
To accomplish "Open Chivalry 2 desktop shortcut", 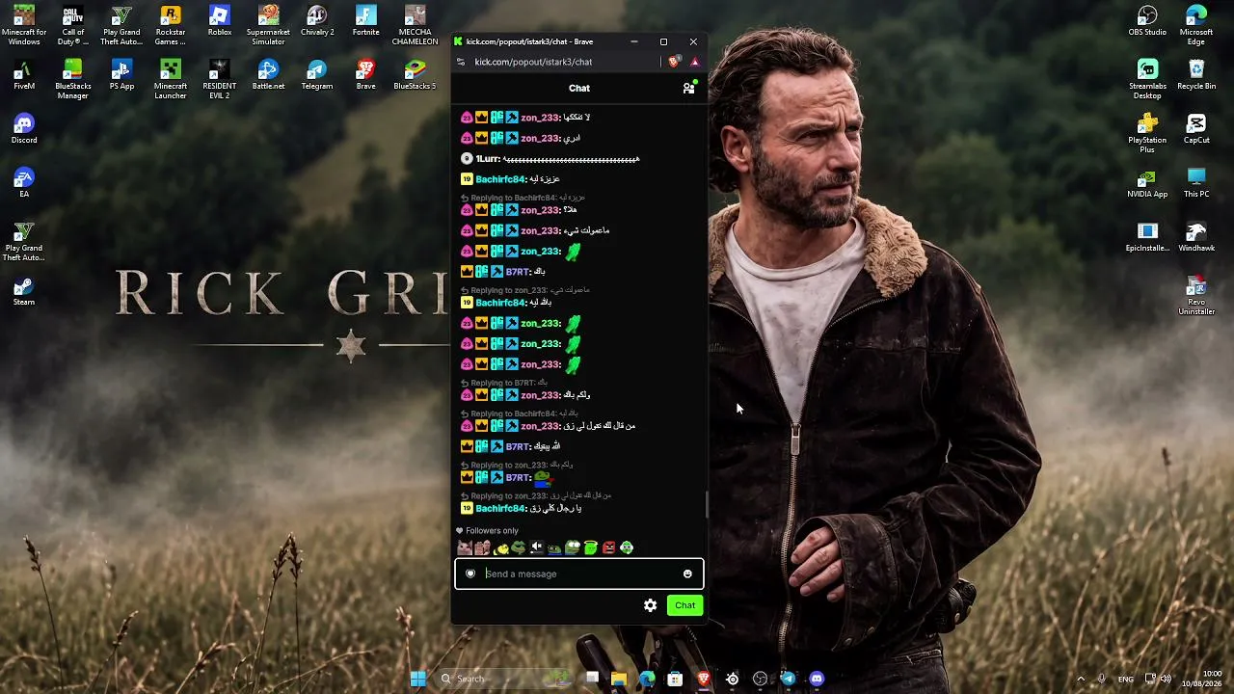I will (x=317, y=21).
